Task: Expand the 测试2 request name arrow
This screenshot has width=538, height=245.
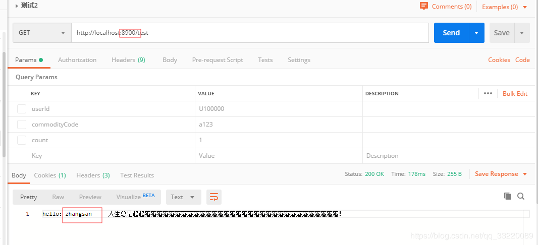Action: [x=17, y=6]
